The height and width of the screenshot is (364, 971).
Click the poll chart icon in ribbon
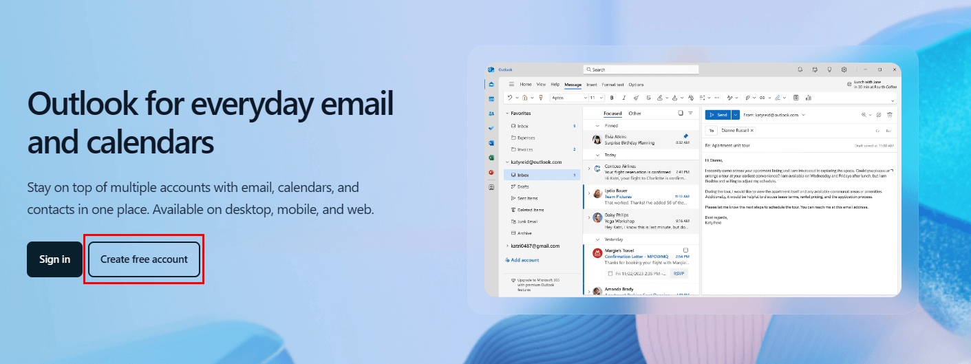tap(809, 98)
